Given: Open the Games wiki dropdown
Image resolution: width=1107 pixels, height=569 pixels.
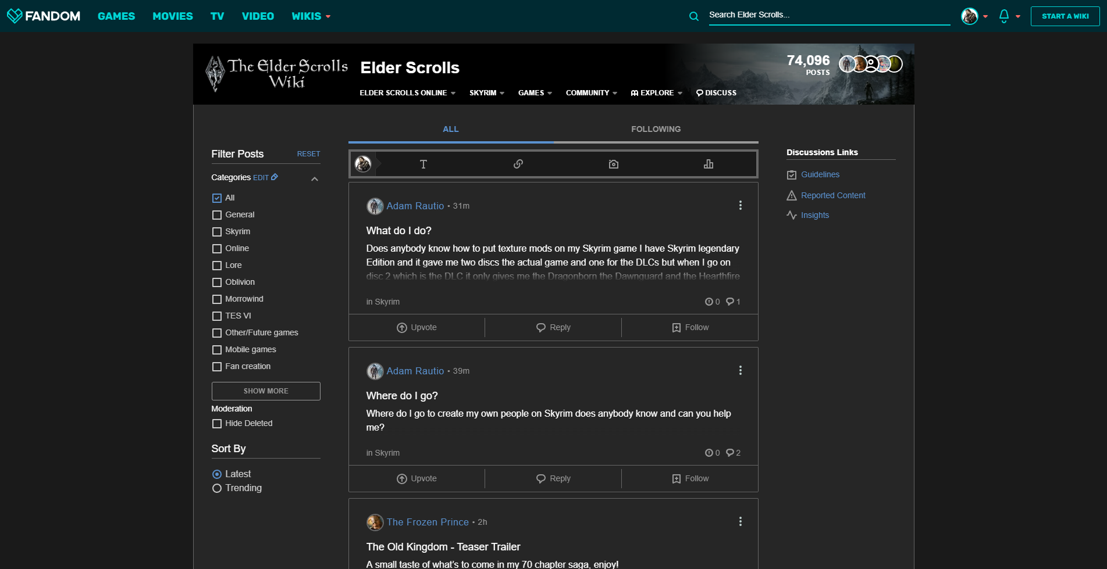Looking at the screenshot, I should click(535, 93).
